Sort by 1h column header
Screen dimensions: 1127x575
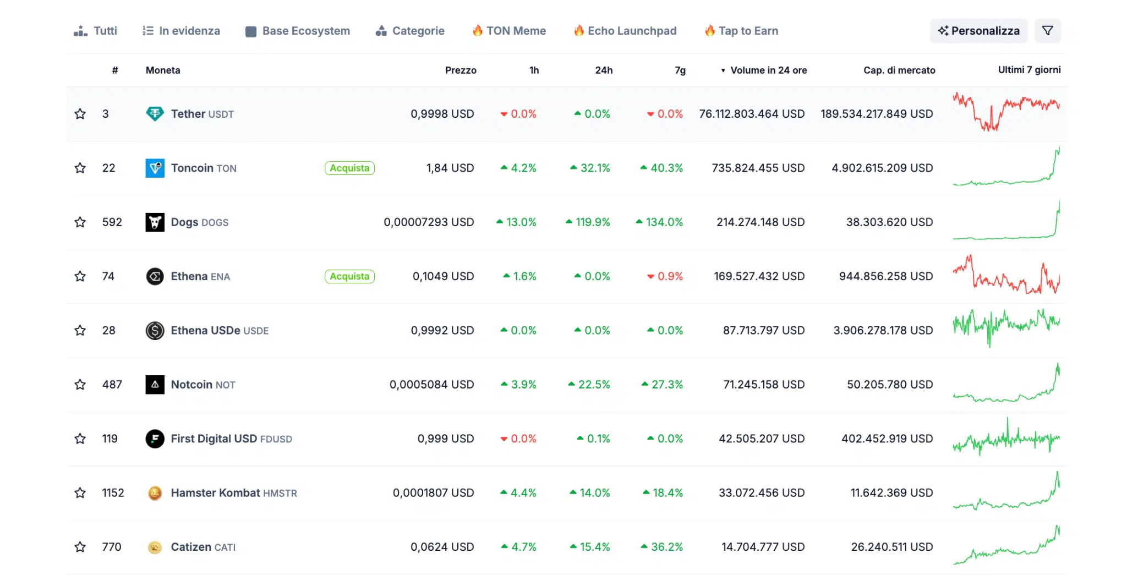click(x=534, y=70)
